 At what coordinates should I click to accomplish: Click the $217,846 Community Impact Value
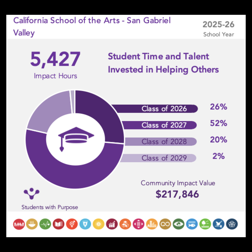click(178, 194)
